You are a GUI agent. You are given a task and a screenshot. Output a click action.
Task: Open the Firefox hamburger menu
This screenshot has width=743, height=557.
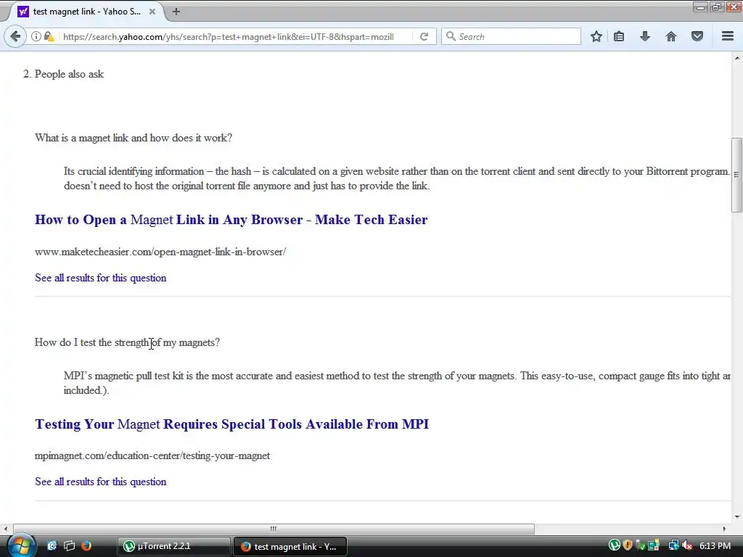728,36
